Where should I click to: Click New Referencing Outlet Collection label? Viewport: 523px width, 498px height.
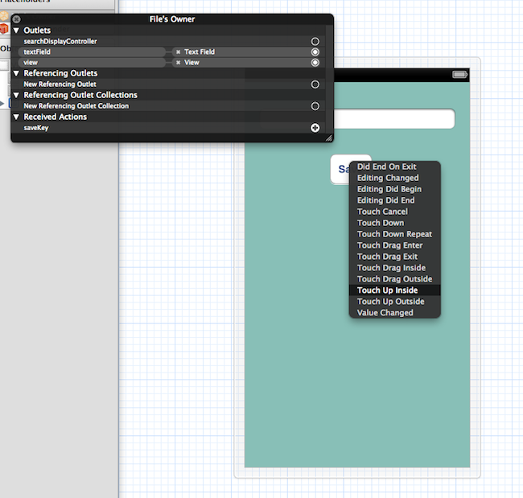point(76,106)
